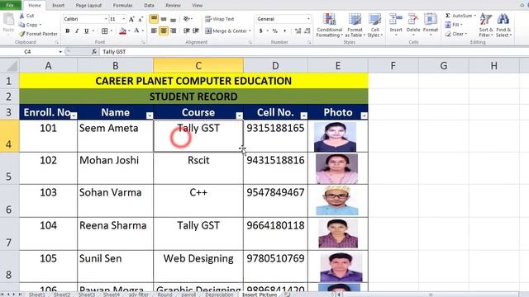529x297 pixels.
Task: Apply Percent Style format
Action: click(x=275, y=31)
